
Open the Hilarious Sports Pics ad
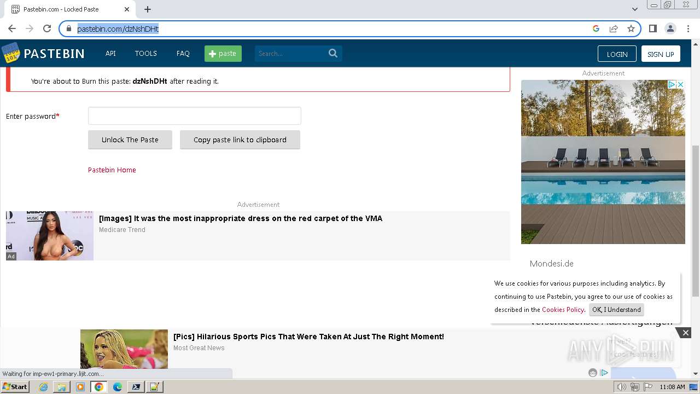(x=308, y=337)
